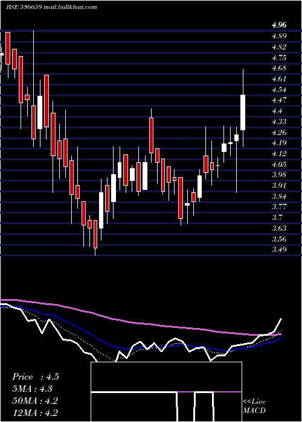Screen dimensions: 302x422
Task: Click the 3.7 price axis label
Action: click(x=277, y=218)
